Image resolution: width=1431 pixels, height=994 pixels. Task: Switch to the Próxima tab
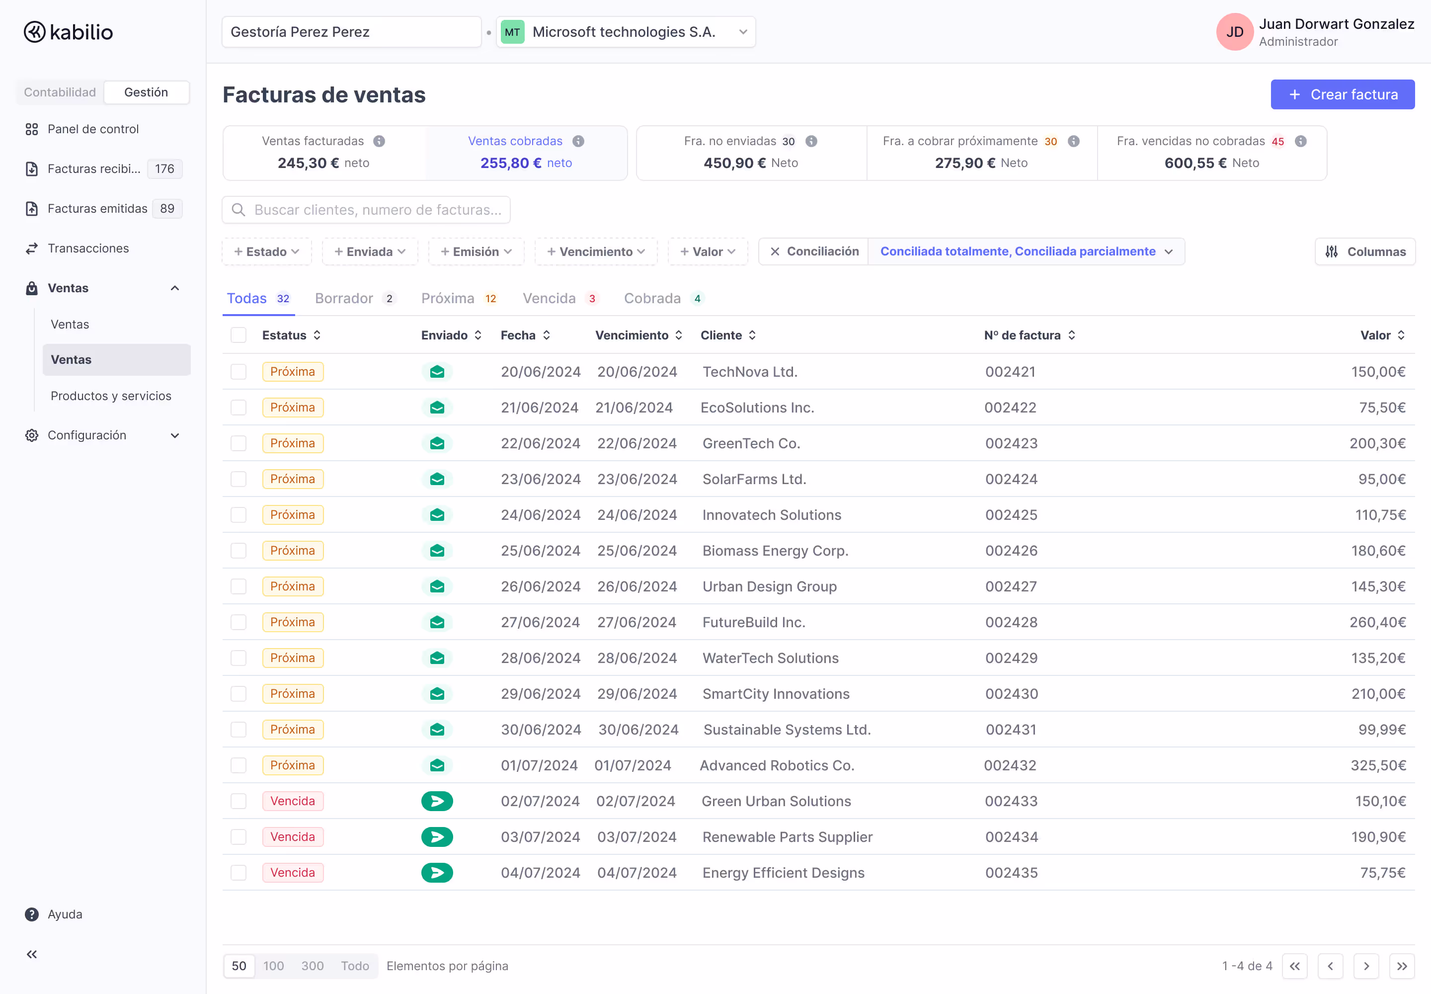pyautogui.click(x=460, y=298)
